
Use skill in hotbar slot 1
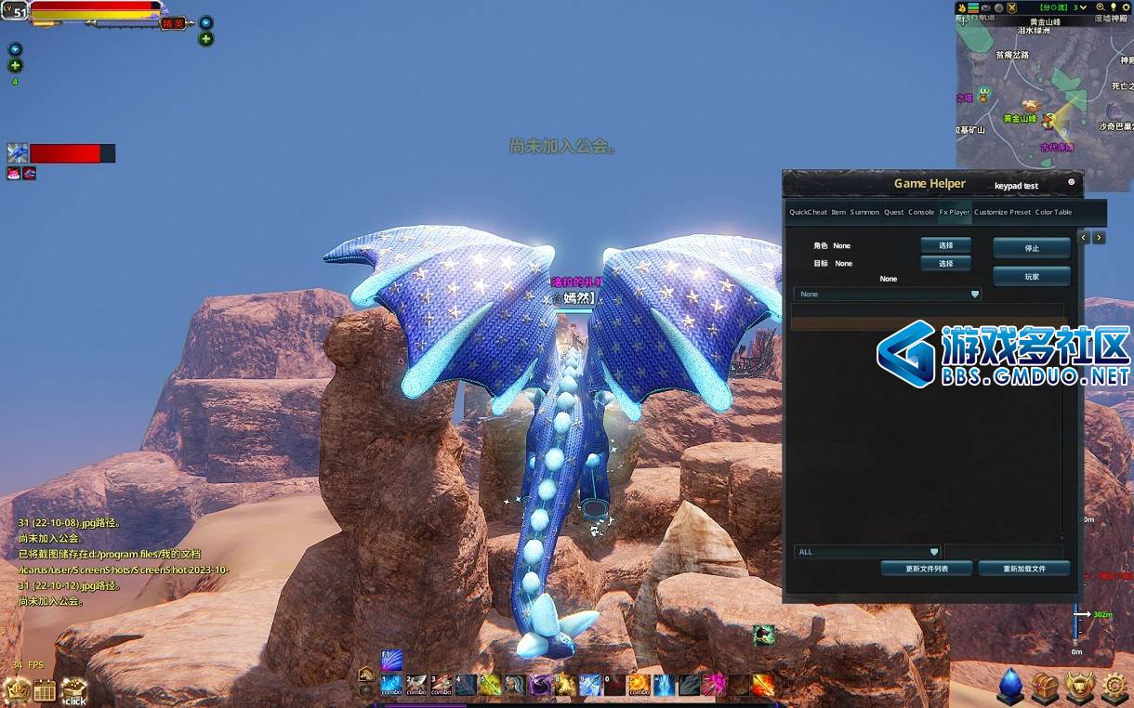tap(391, 686)
